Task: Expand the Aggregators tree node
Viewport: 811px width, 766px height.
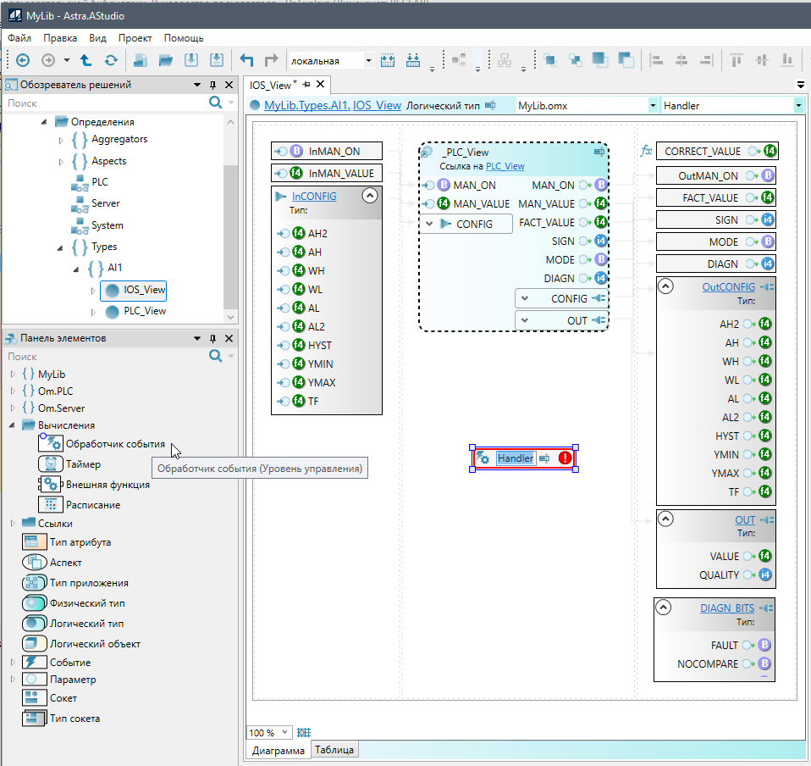Action: point(61,140)
